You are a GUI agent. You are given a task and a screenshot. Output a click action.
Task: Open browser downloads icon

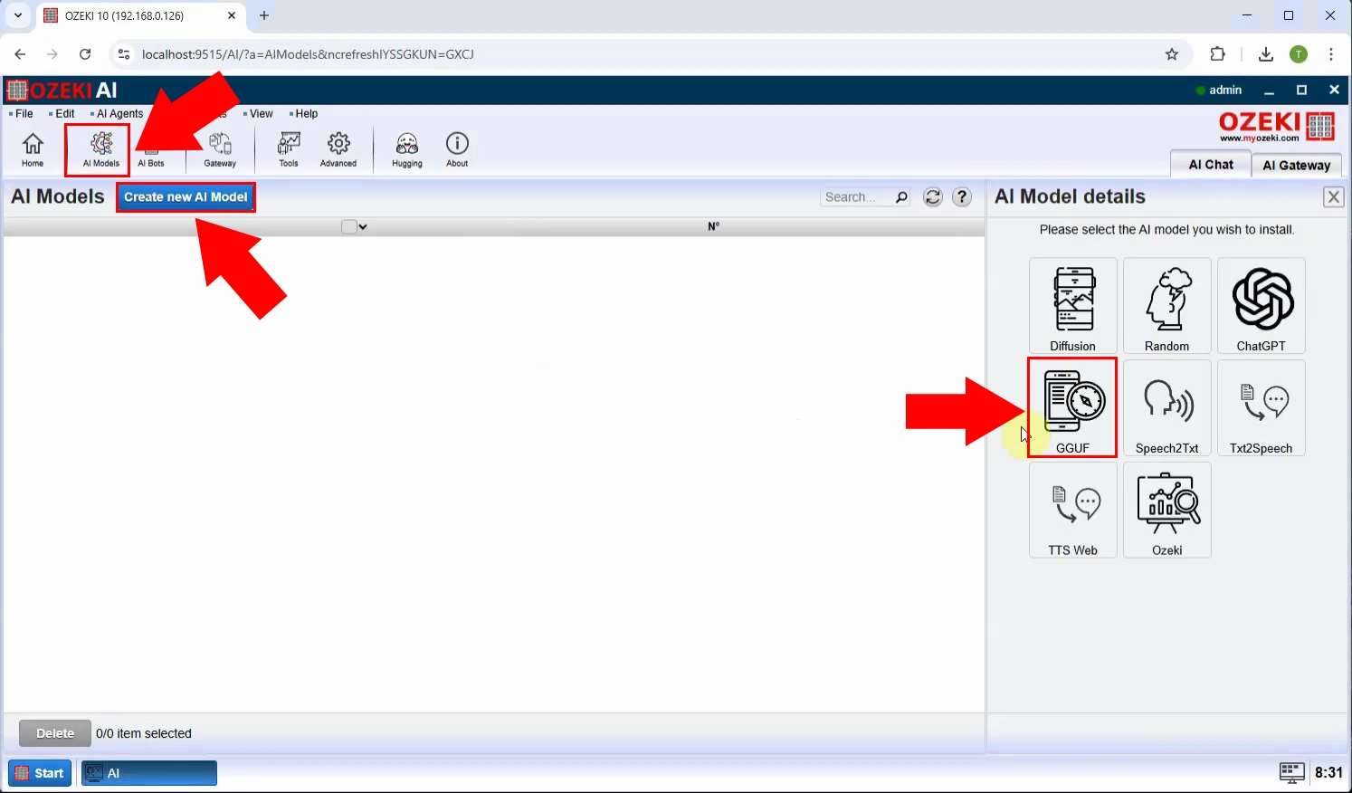click(x=1266, y=54)
